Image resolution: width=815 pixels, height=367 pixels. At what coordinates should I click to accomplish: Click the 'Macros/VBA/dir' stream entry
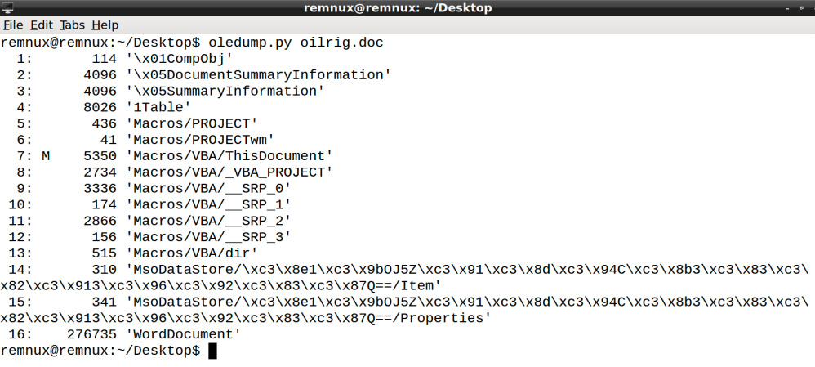pos(192,253)
